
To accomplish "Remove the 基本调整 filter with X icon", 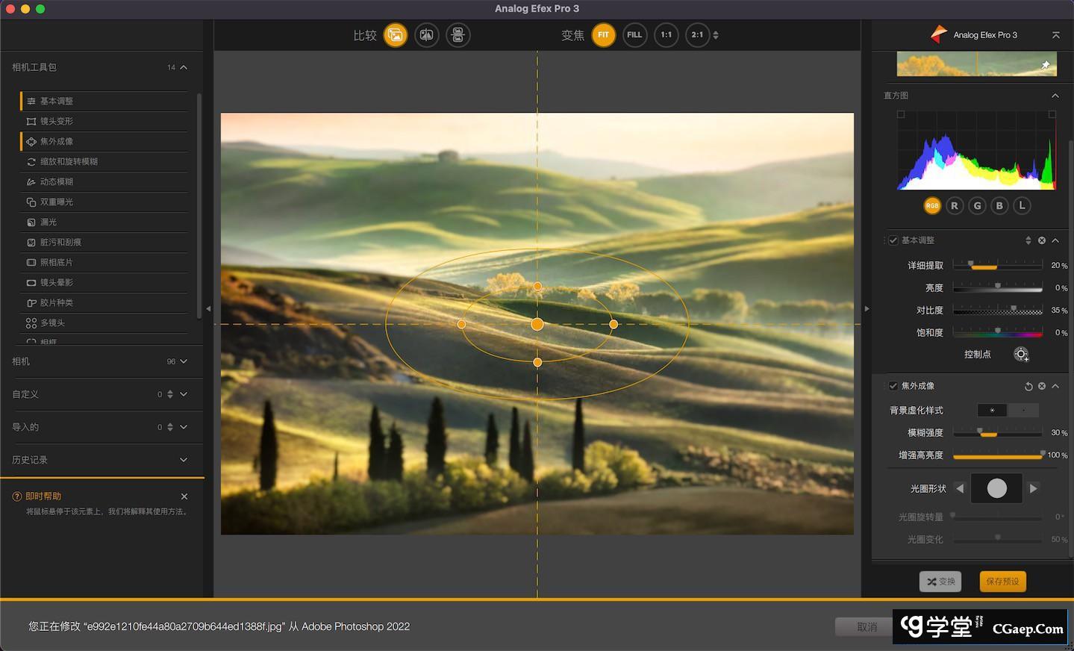I will pyautogui.click(x=1042, y=240).
